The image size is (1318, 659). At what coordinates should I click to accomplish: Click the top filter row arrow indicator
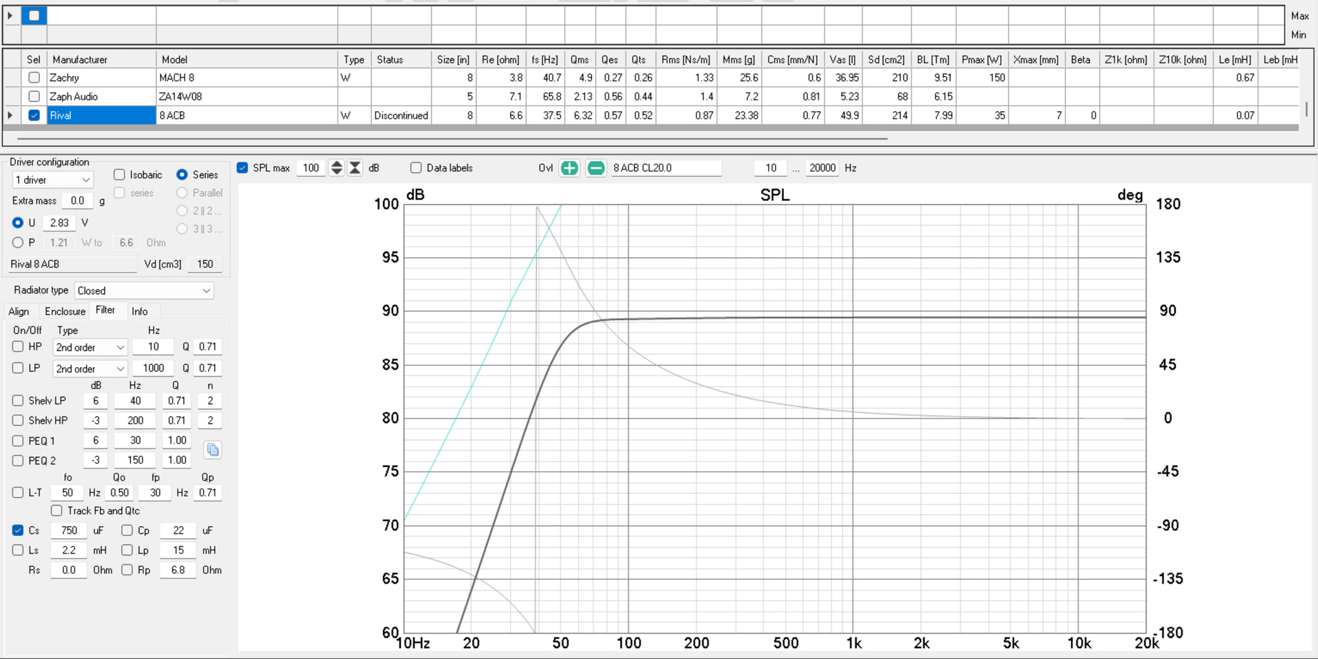pos(10,15)
